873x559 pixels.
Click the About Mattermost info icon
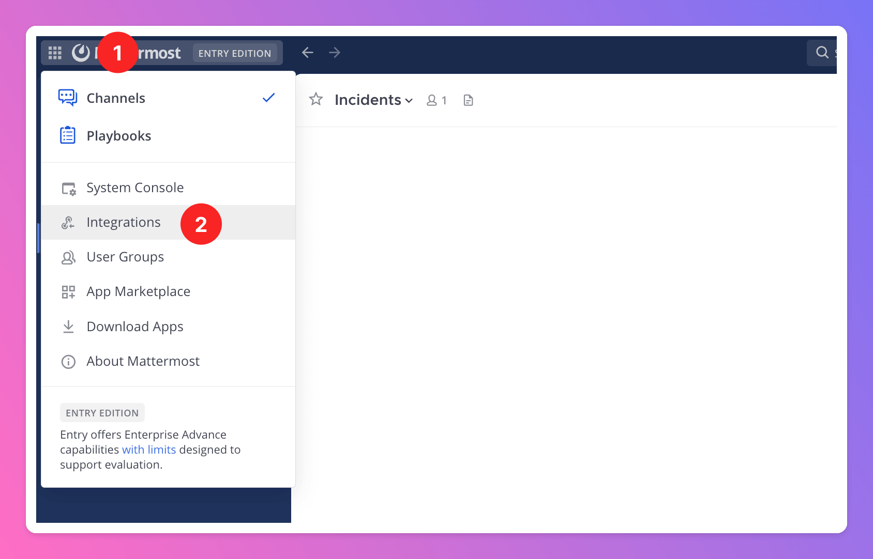[x=68, y=362]
